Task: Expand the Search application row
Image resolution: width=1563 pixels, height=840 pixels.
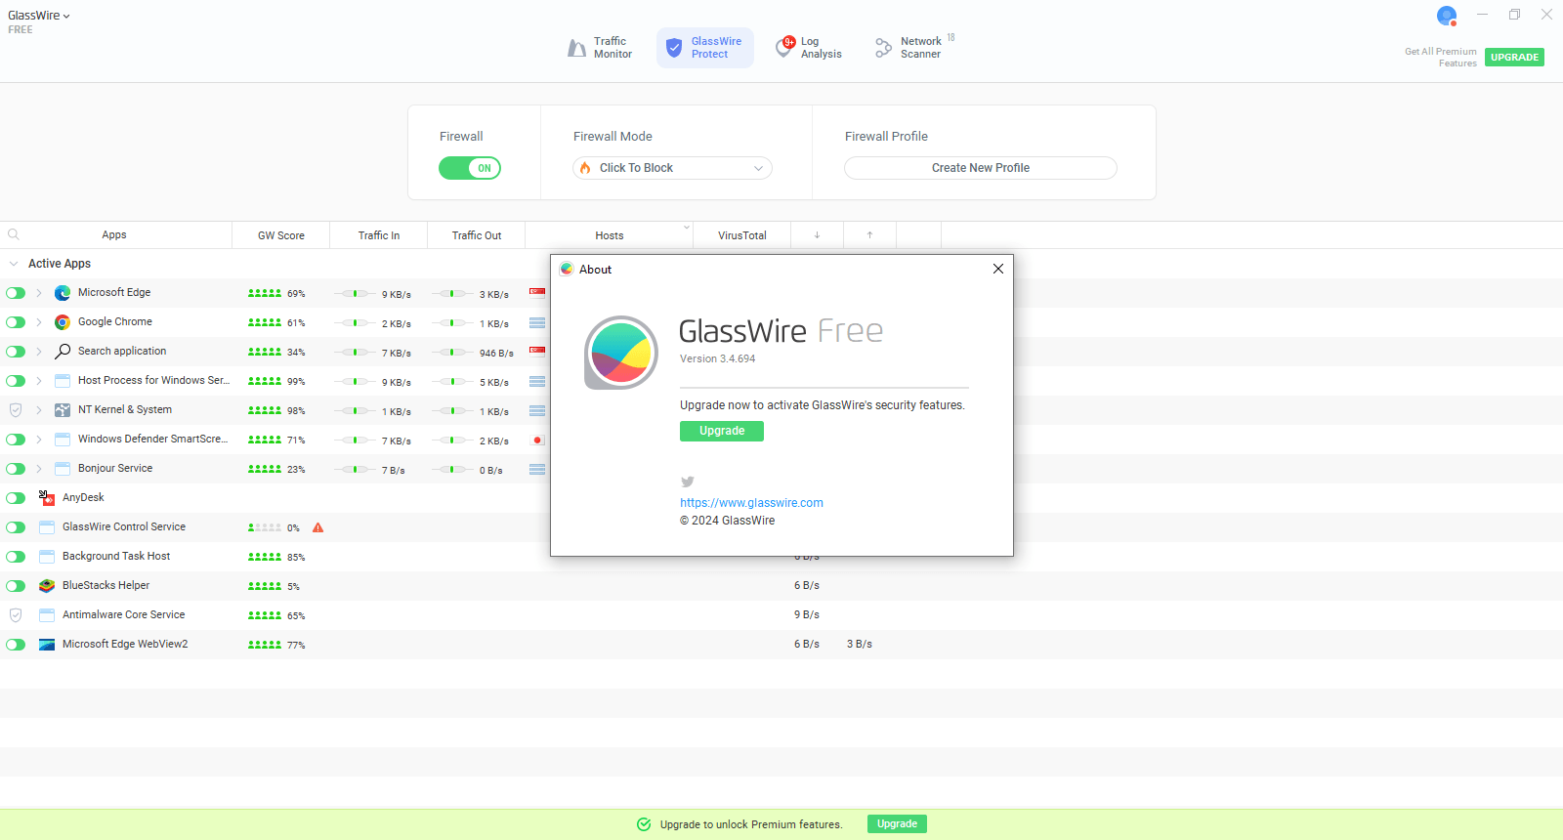Action: 39,352
